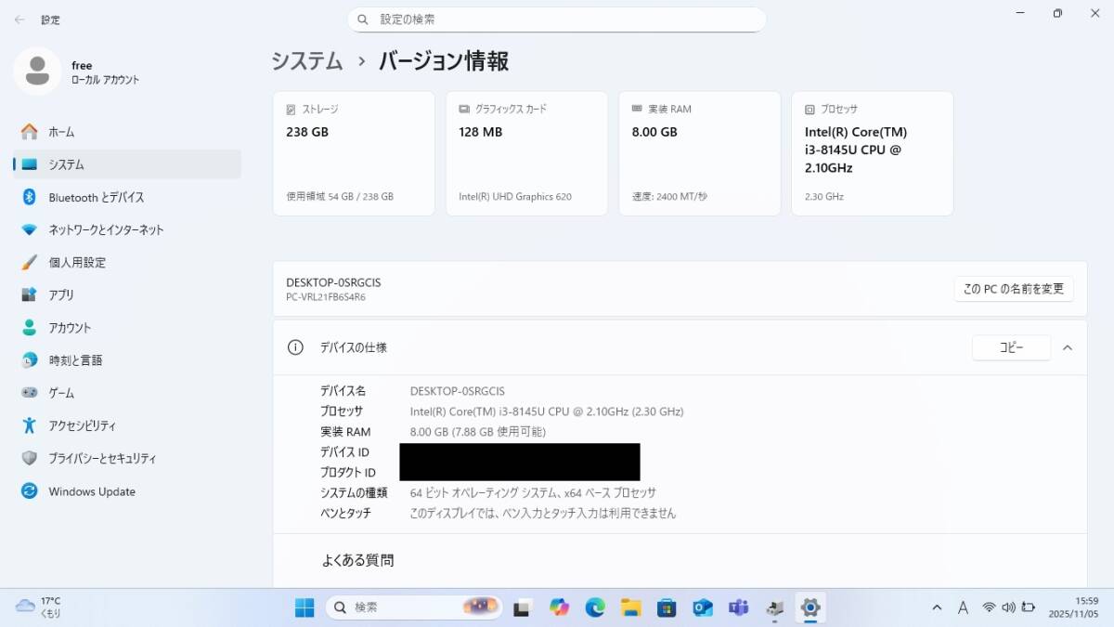Click the volume speaker tray icon

(x=1008, y=607)
